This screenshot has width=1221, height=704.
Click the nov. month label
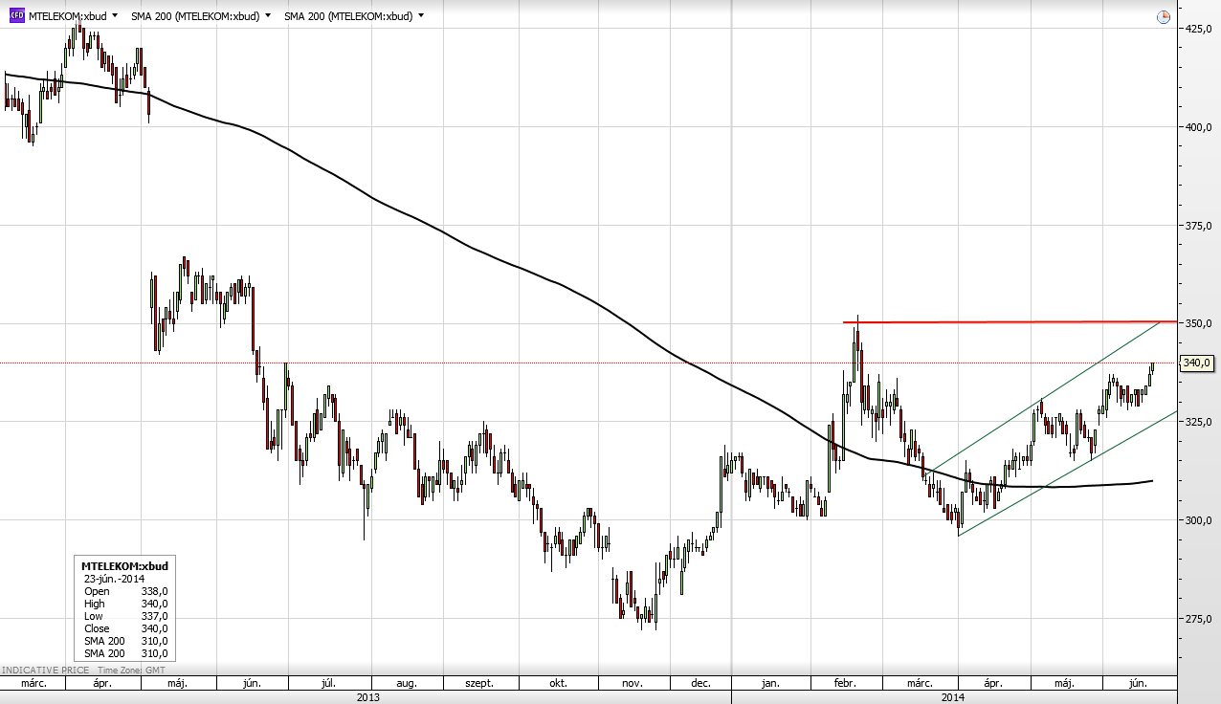click(632, 684)
